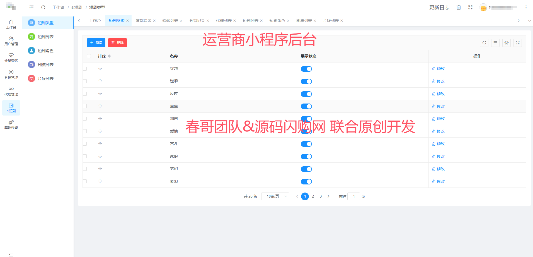Select 短剧列表 in the submenu

[48, 37]
